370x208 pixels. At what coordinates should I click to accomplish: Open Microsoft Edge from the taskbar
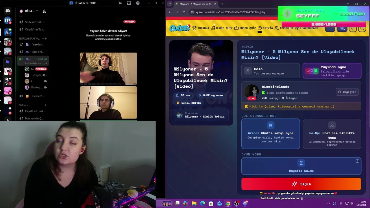coord(203,203)
